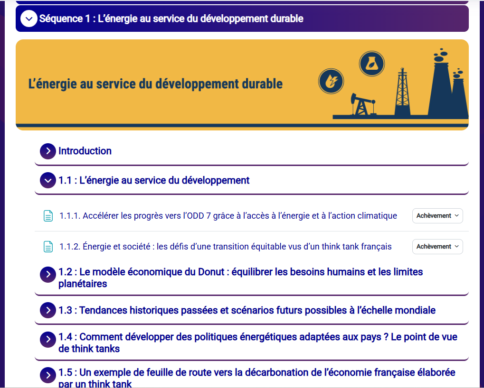Click the chevron circle beside section 1.5
The height and width of the screenshot is (388, 484).
[47, 375]
